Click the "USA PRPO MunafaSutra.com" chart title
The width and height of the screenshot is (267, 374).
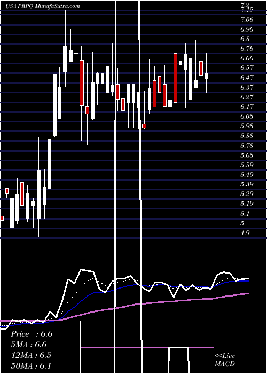point(43,6)
